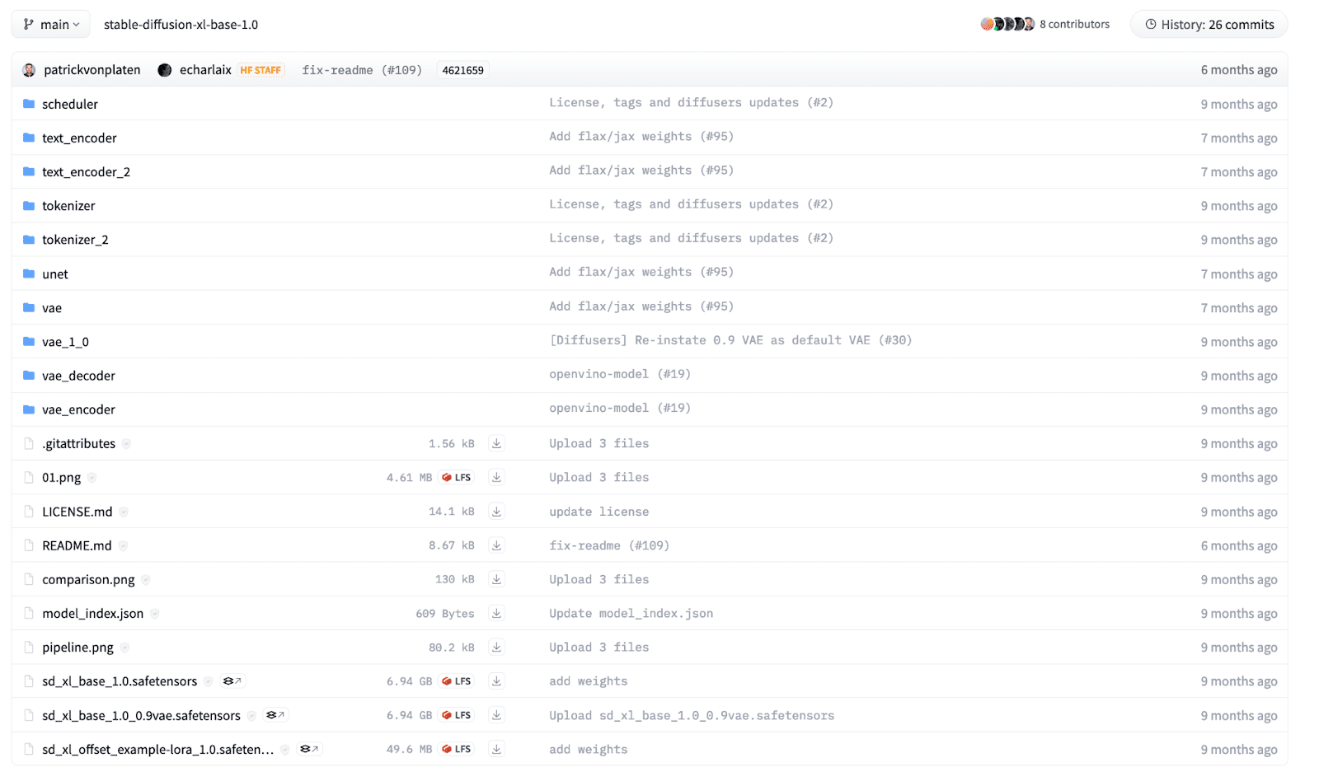Open History: 26 commits
The image size is (1319, 781).
(1209, 25)
